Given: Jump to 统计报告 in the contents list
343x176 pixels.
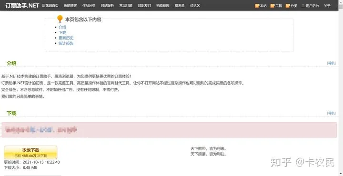Looking at the screenshot, I should (x=66, y=43).
